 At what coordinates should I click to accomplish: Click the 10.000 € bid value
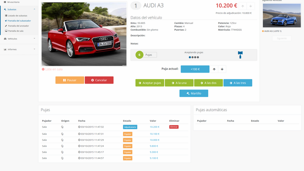(155, 140)
